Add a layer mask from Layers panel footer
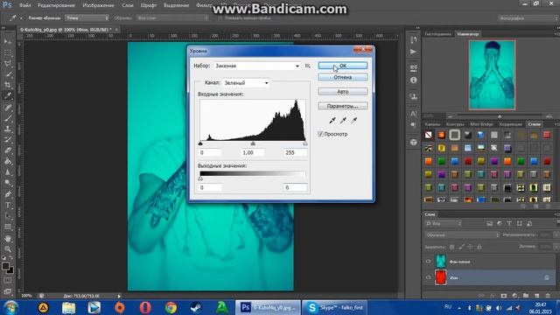Screen dimensions: 560x315 (x=504, y=296)
